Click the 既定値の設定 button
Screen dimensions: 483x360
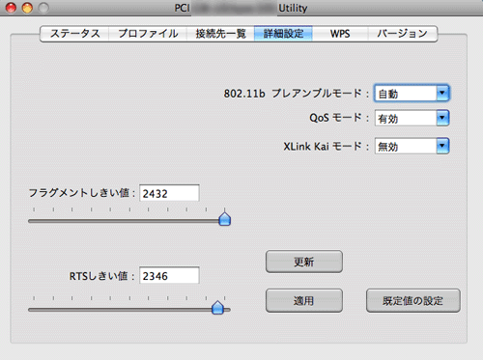pyautogui.click(x=413, y=300)
